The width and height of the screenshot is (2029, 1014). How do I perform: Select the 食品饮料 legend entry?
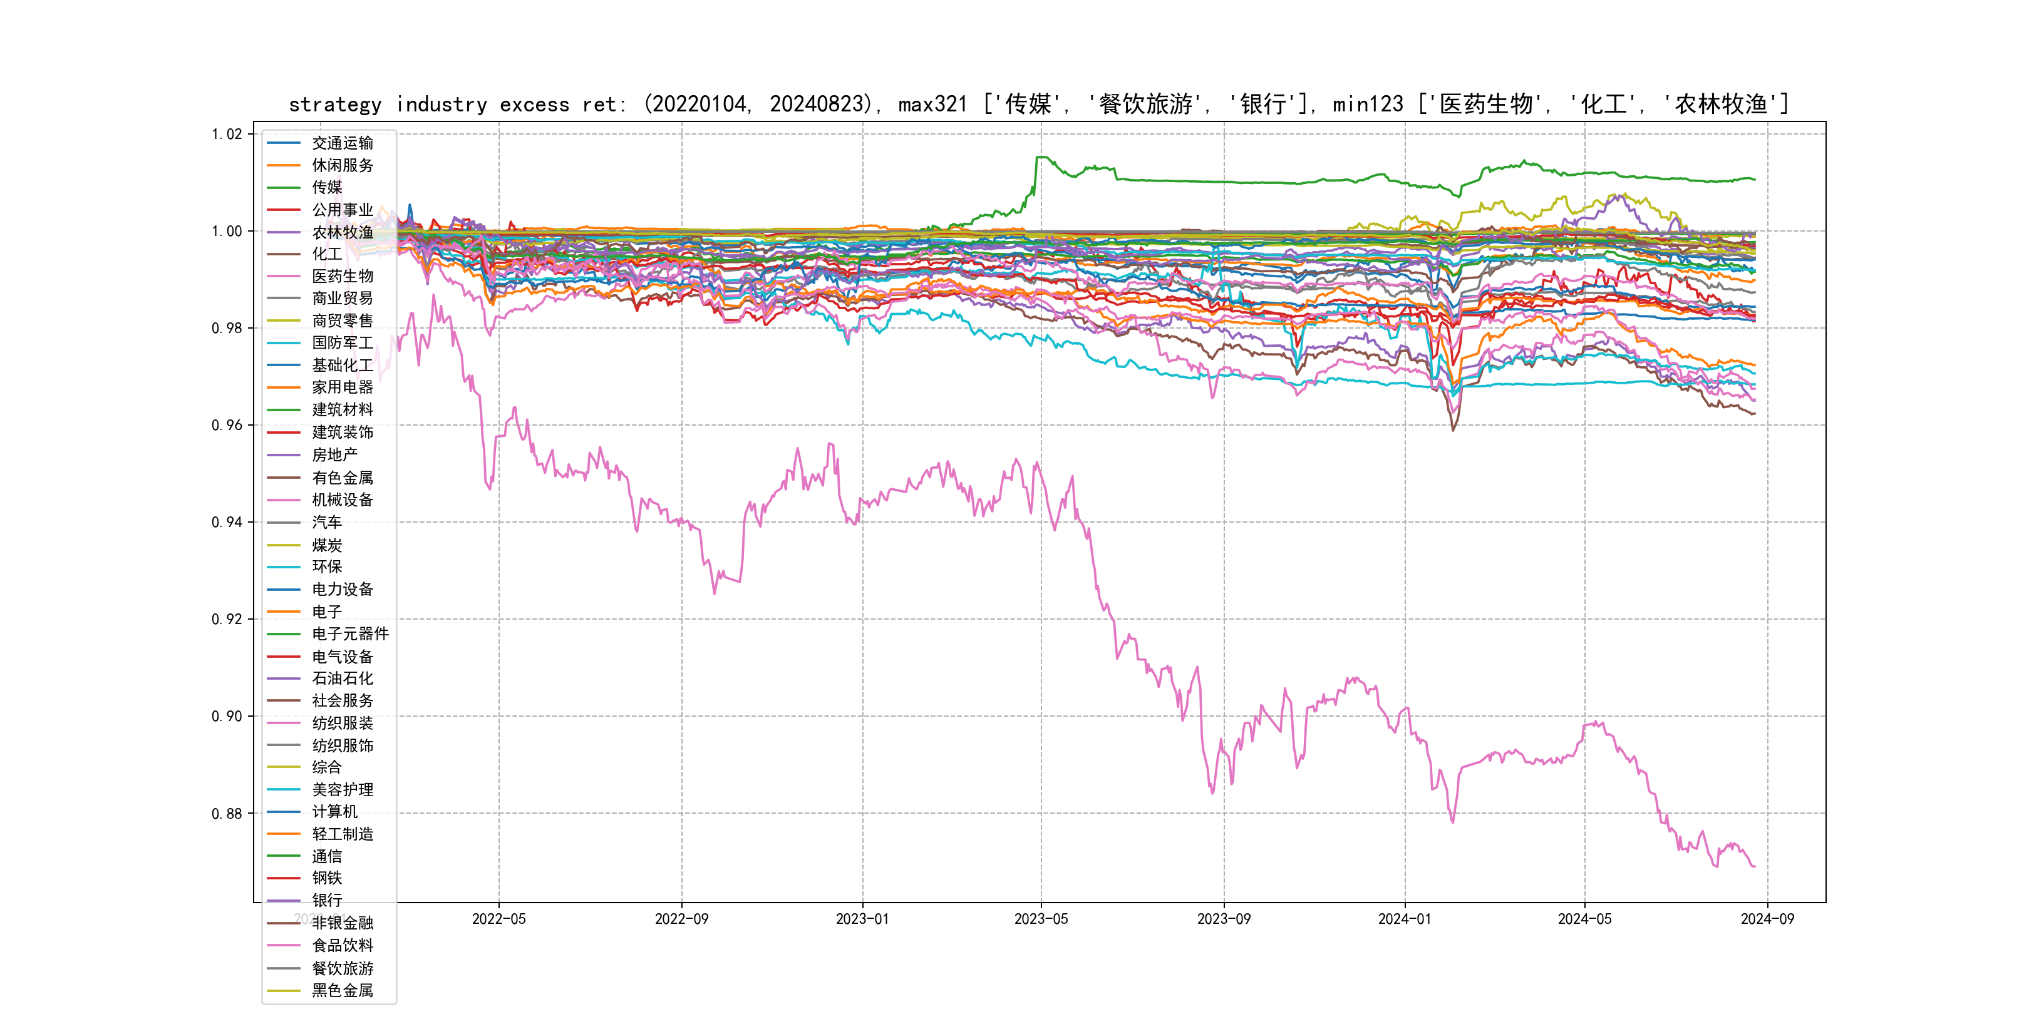click(x=342, y=945)
